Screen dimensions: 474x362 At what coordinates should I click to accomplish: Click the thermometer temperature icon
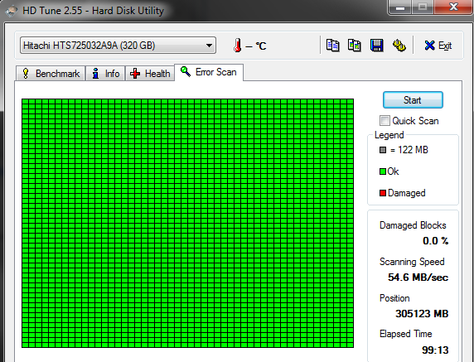(238, 46)
